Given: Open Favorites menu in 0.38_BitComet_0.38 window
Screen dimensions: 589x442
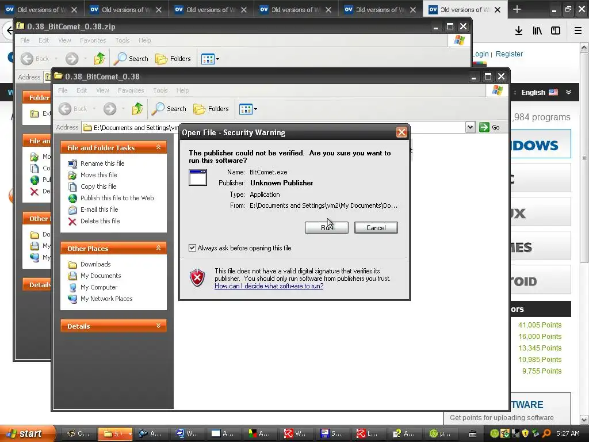Looking at the screenshot, I should click(131, 90).
